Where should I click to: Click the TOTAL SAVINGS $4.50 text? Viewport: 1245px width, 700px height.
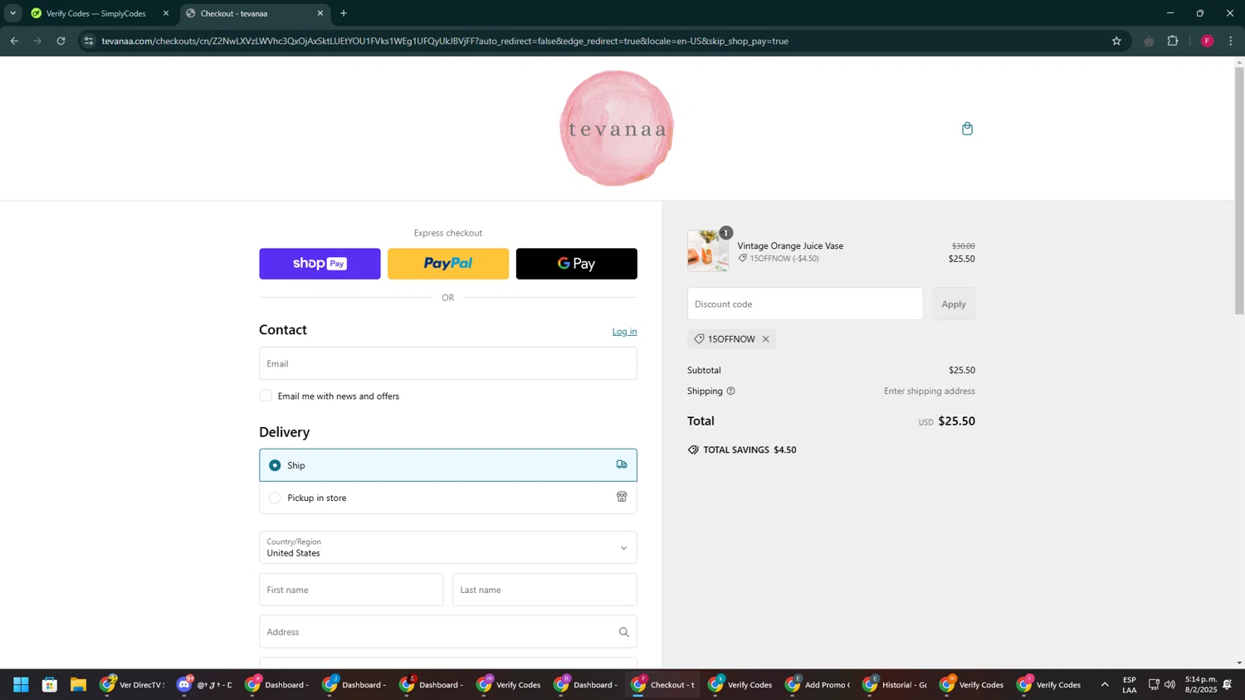point(749,450)
